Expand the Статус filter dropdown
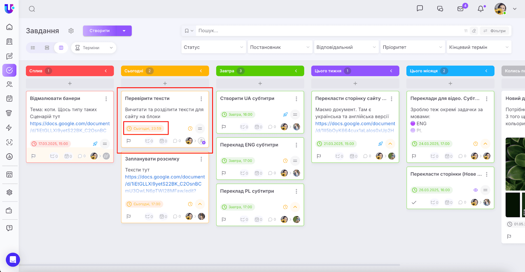525x272 pixels. 213,47
